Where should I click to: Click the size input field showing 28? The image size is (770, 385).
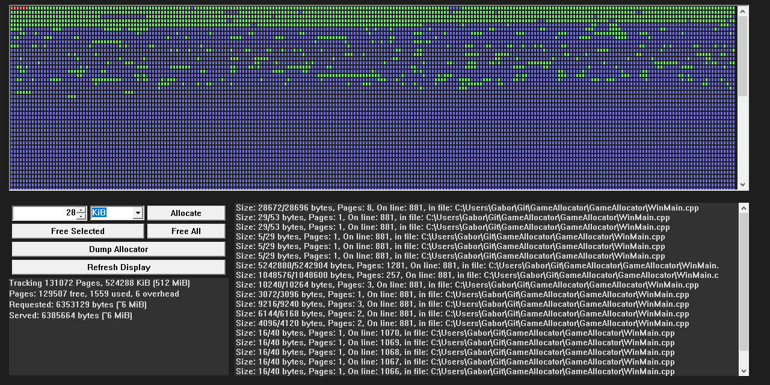[x=42, y=213]
